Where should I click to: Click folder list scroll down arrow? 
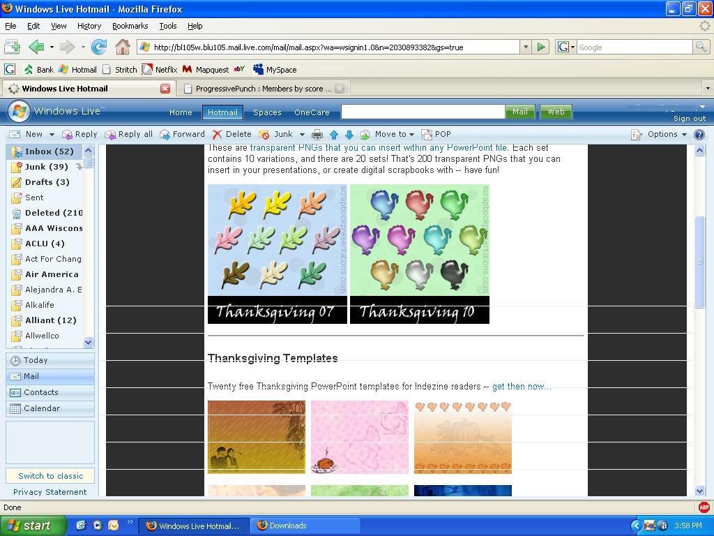pos(89,342)
